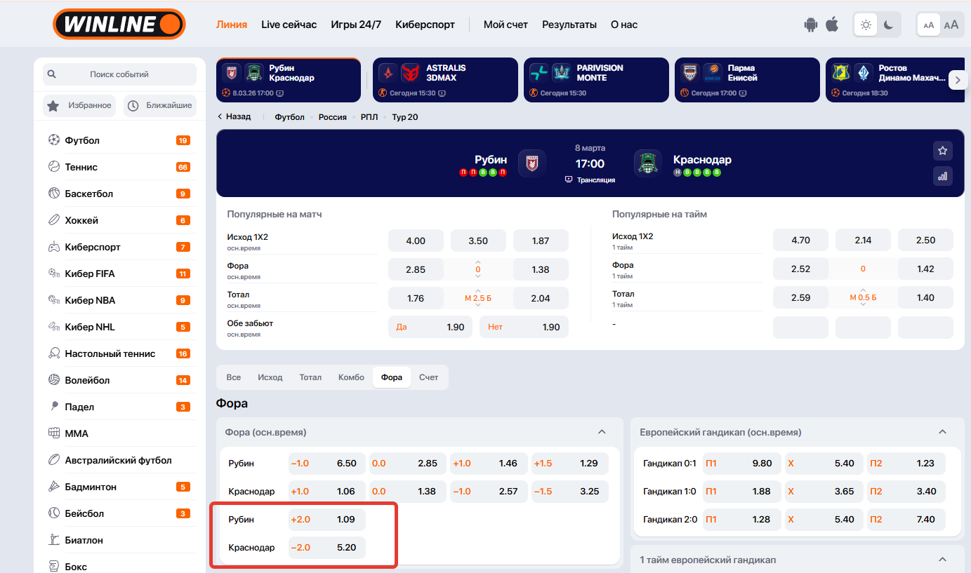Go back with the Назад link

click(x=234, y=116)
